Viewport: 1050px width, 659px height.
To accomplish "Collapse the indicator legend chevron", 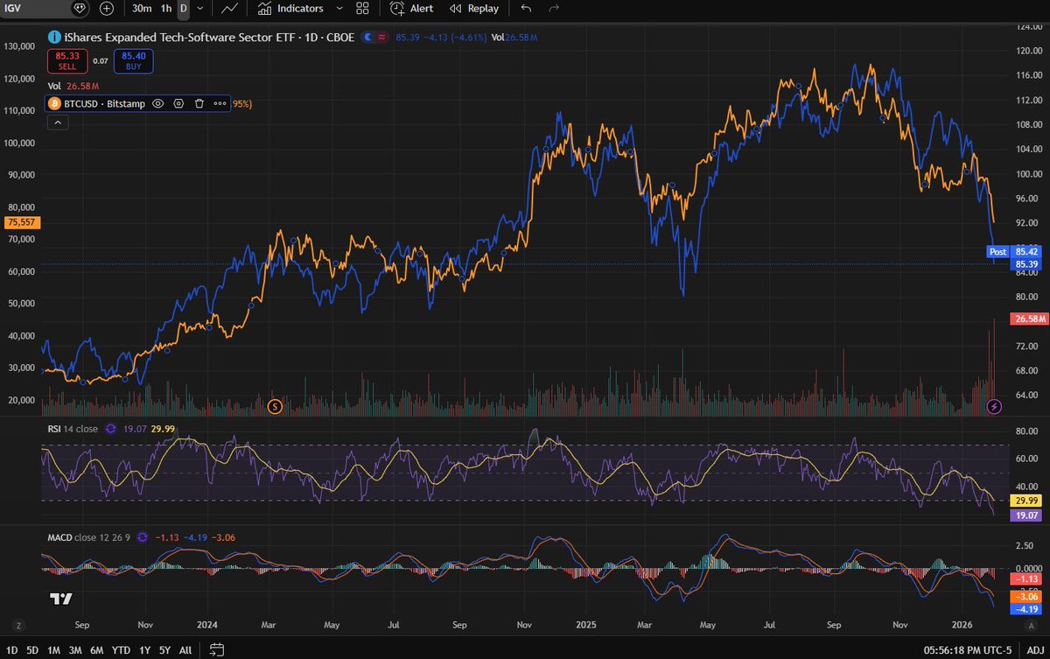I will pos(59,123).
